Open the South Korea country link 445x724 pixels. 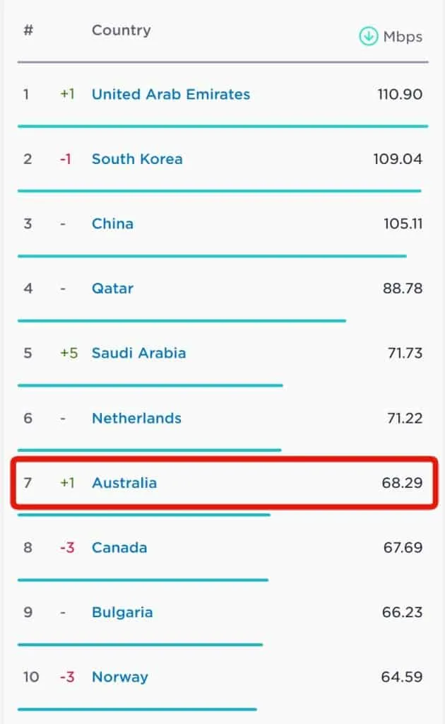coord(137,159)
